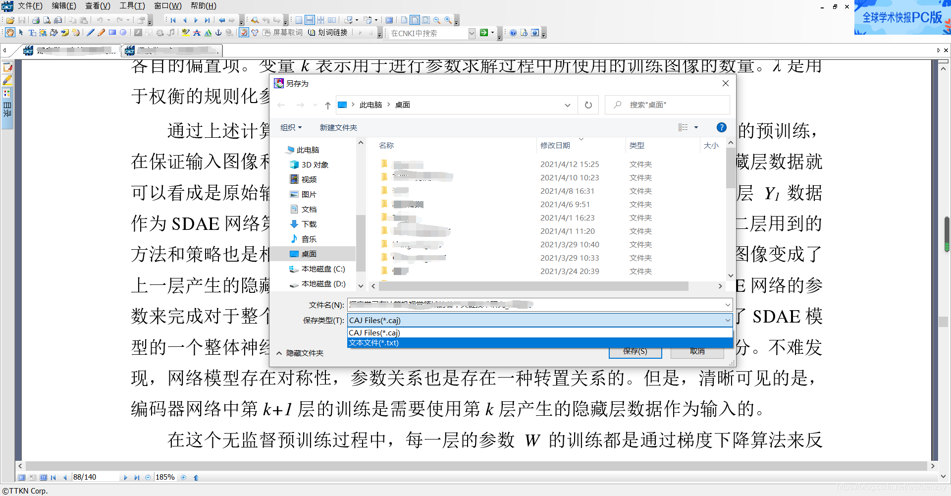Viewport: 951px width, 496px height.
Task: Click the Zoom Out magnifier icon
Action: pyautogui.click(x=437, y=20)
